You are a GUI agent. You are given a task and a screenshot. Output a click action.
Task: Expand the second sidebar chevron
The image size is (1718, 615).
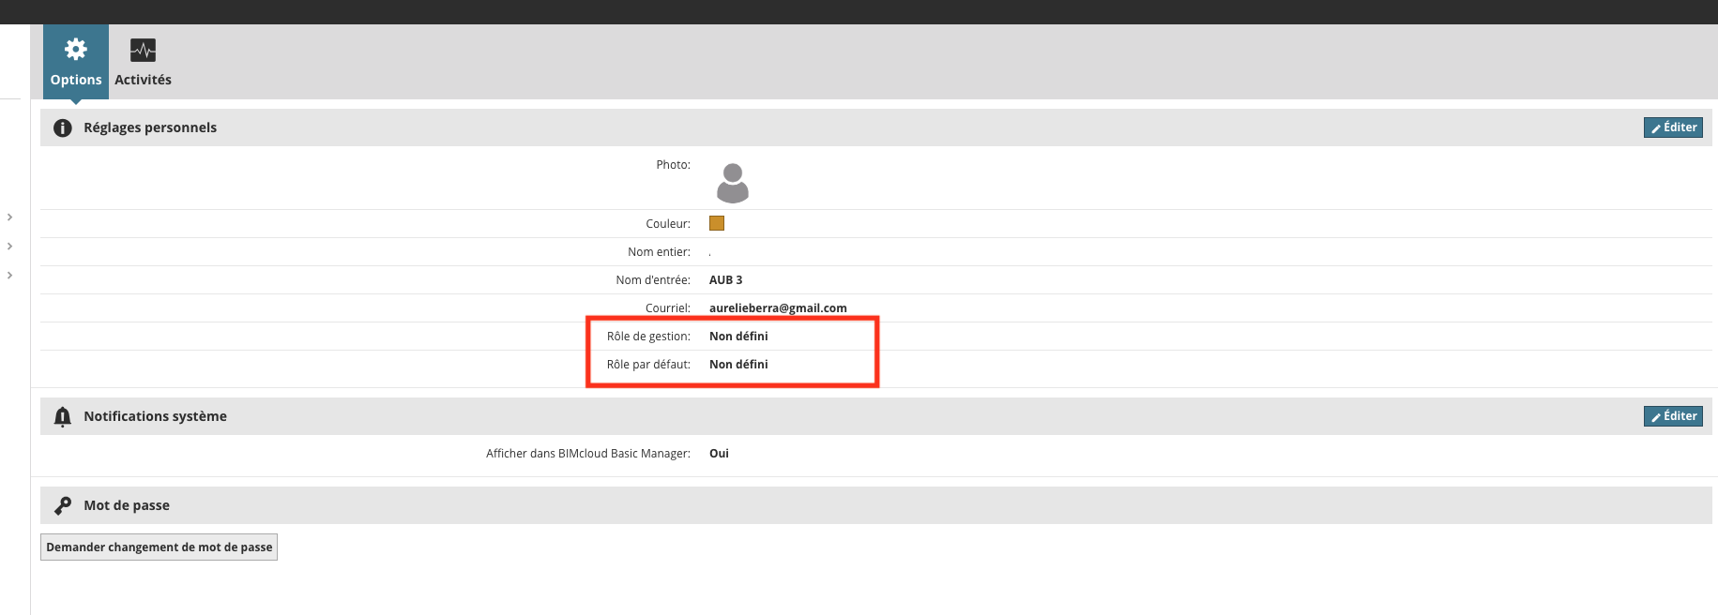[9, 247]
